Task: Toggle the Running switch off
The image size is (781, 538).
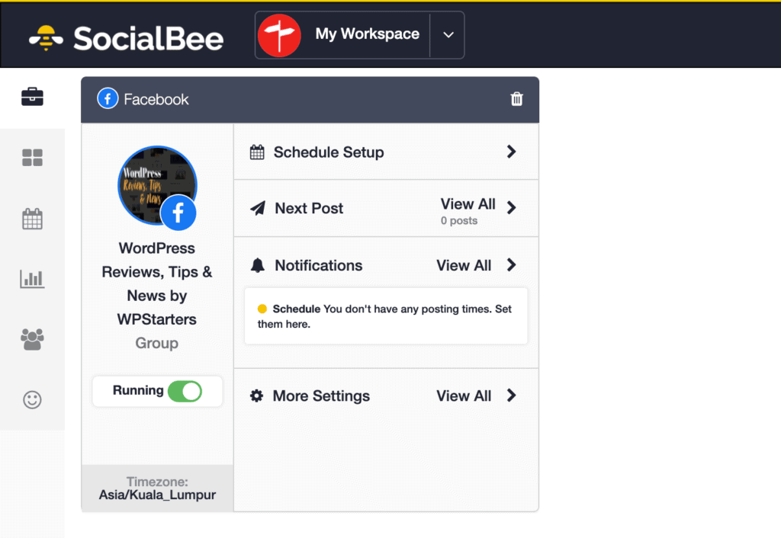Action: (183, 391)
